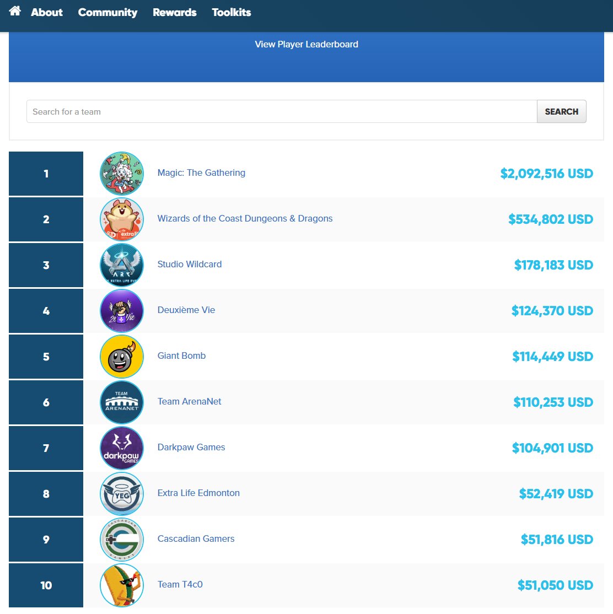
Task: Click rank 4 number box
Action: pyautogui.click(x=46, y=311)
